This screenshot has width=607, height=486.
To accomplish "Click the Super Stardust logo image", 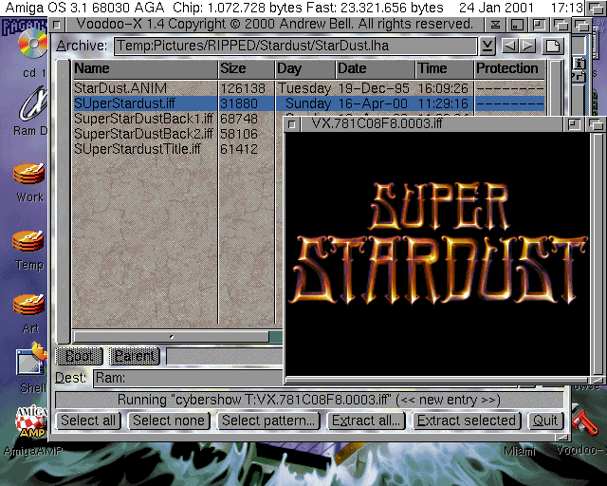I will pyautogui.click(x=438, y=243).
